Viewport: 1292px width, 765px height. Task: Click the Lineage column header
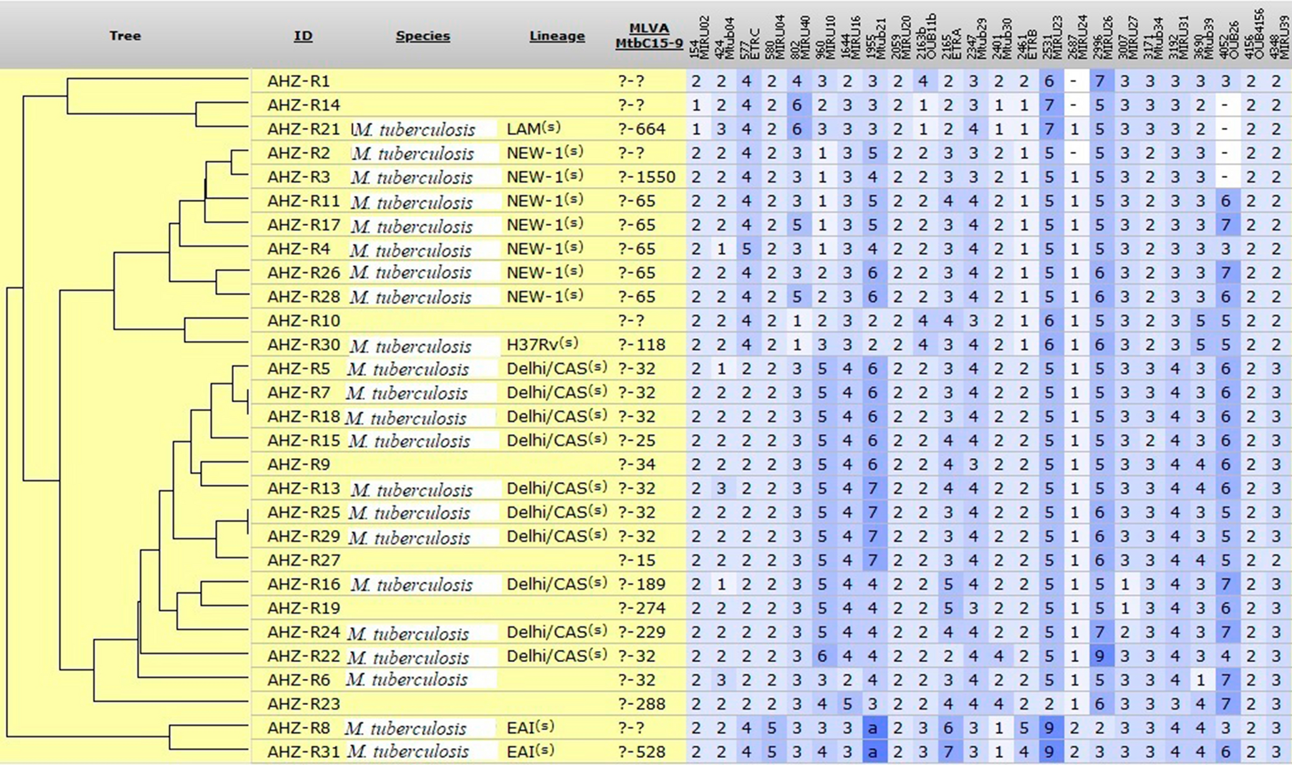click(557, 36)
